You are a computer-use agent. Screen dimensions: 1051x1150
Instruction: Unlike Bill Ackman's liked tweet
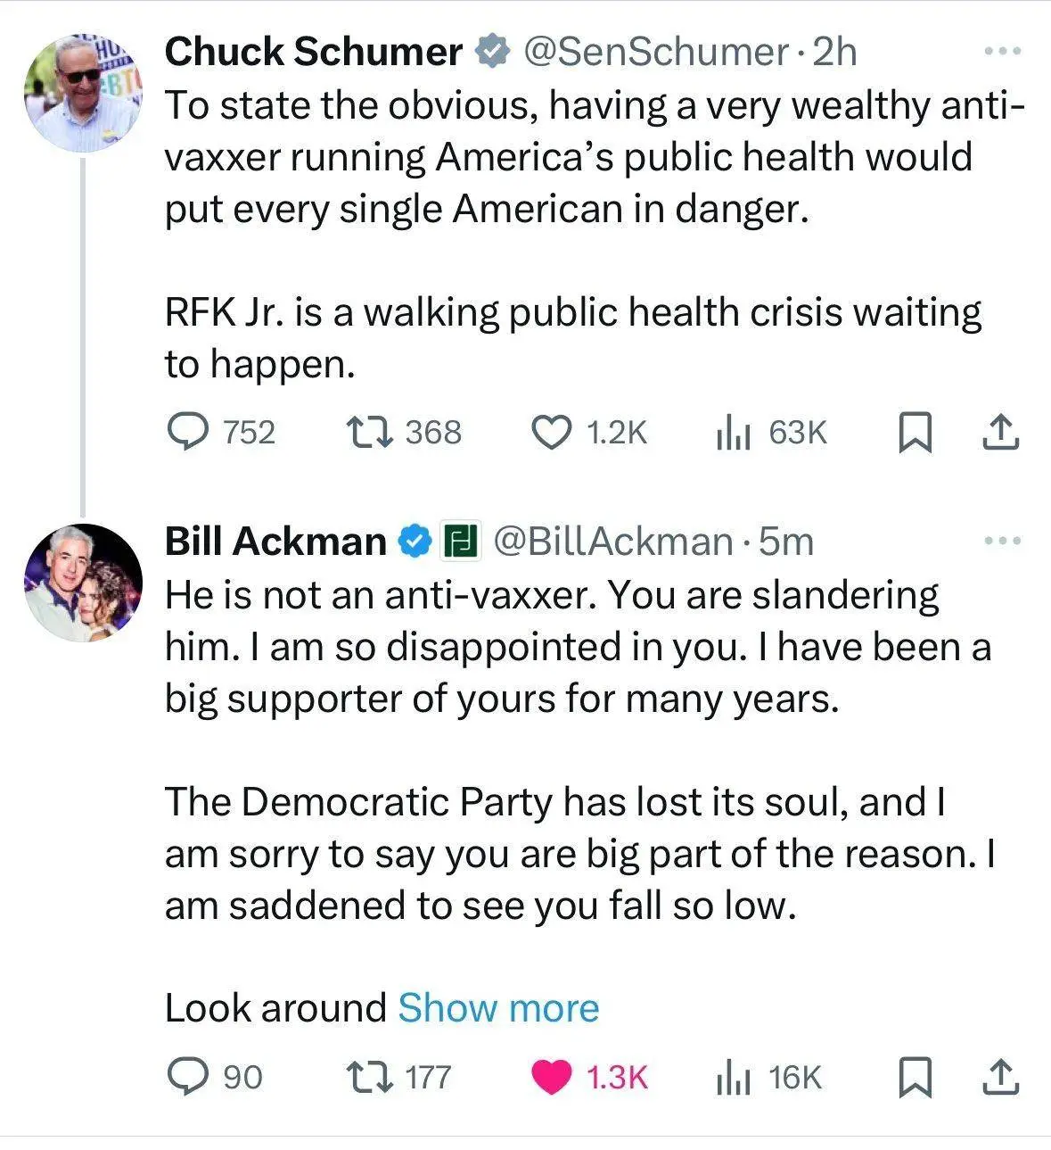pos(552,1078)
